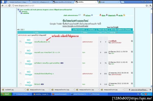Close the downloads bar with the X

150,90
